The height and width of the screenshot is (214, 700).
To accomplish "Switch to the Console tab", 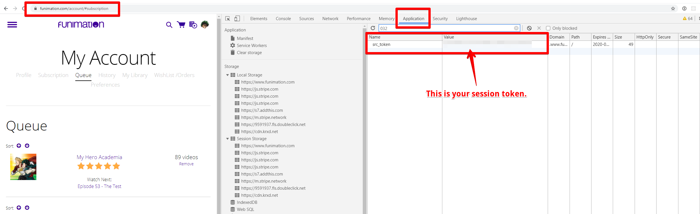I will click(x=283, y=19).
